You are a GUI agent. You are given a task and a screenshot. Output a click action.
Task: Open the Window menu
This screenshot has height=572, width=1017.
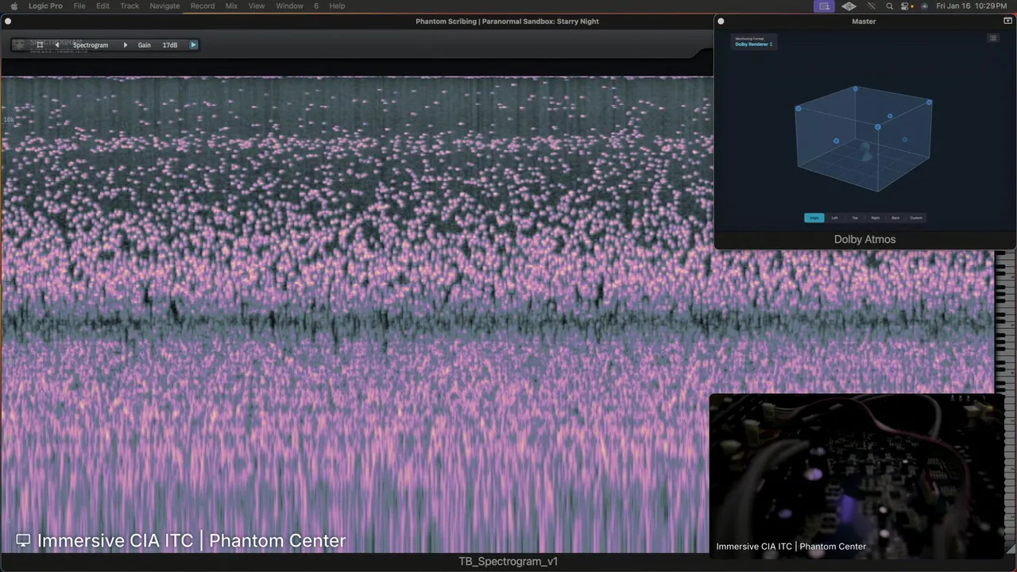tap(289, 6)
